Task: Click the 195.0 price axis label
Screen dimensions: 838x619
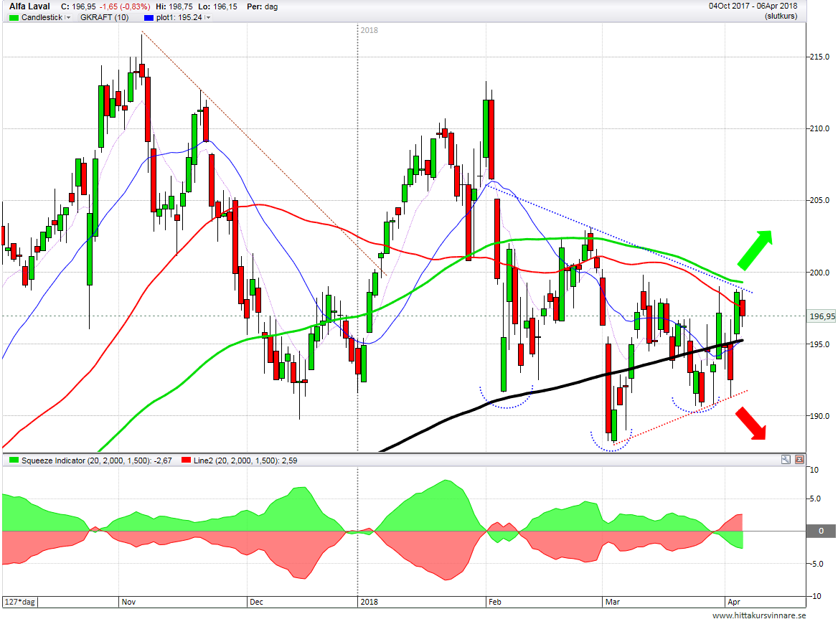Action: (x=819, y=344)
